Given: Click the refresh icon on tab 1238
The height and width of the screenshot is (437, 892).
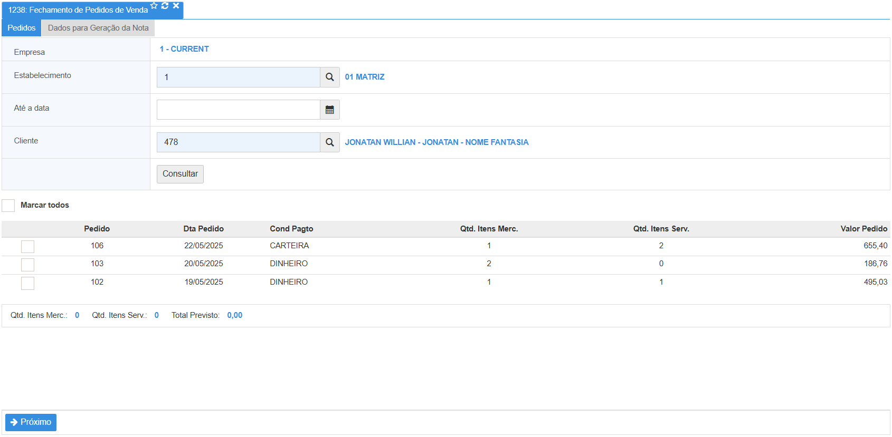Looking at the screenshot, I should pyautogui.click(x=165, y=5).
